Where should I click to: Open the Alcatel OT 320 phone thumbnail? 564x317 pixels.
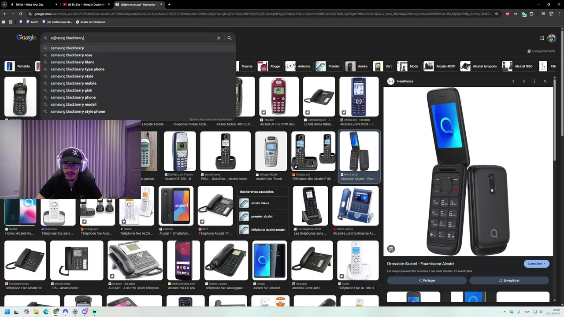180,151
